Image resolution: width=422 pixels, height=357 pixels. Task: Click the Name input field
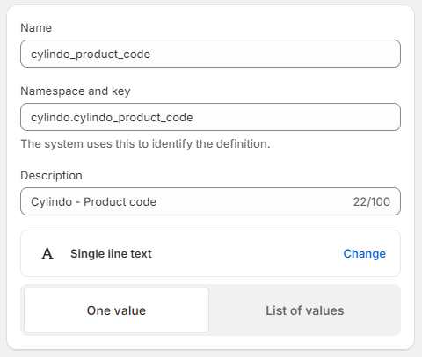pyautogui.click(x=210, y=54)
